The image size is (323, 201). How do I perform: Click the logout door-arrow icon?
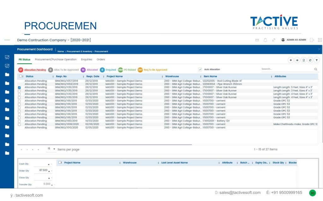[x=312, y=40]
